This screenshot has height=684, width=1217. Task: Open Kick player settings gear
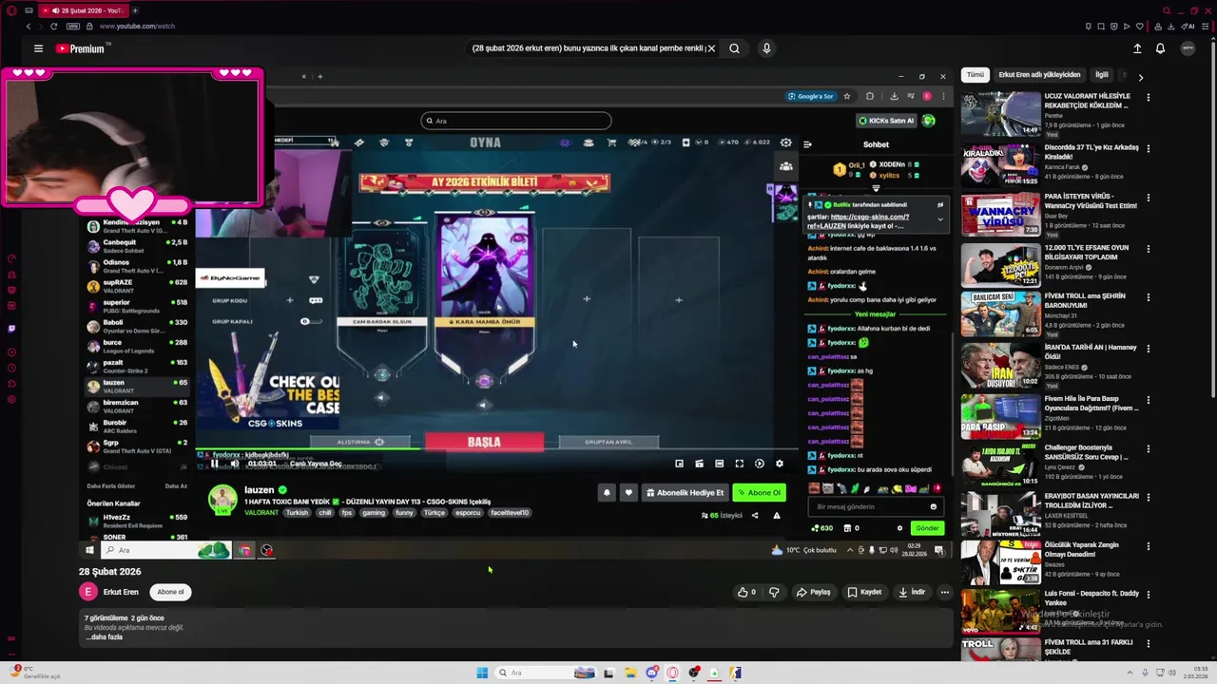coord(780,464)
